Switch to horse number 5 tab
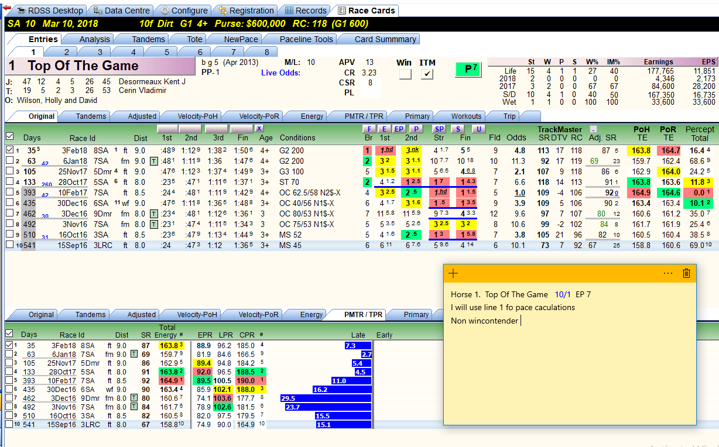This screenshot has width=719, height=447. click(166, 52)
